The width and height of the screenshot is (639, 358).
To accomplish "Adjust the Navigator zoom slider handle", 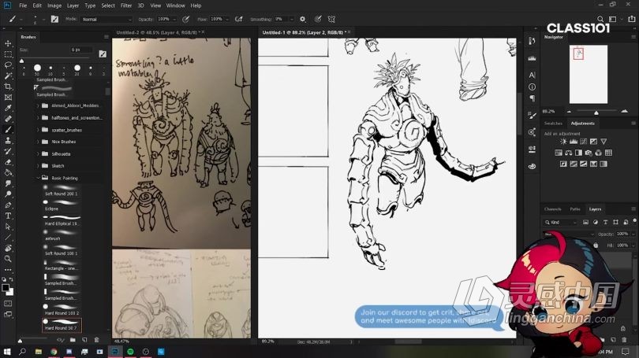I will tap(596, 113).
